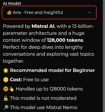Click This model is not moderated text

[x=43, y=98]
